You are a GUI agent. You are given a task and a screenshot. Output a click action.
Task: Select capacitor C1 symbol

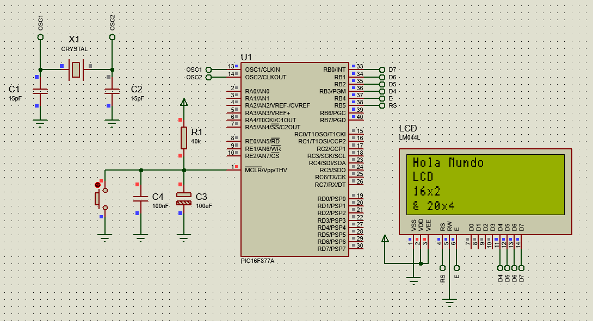(40, 91)
